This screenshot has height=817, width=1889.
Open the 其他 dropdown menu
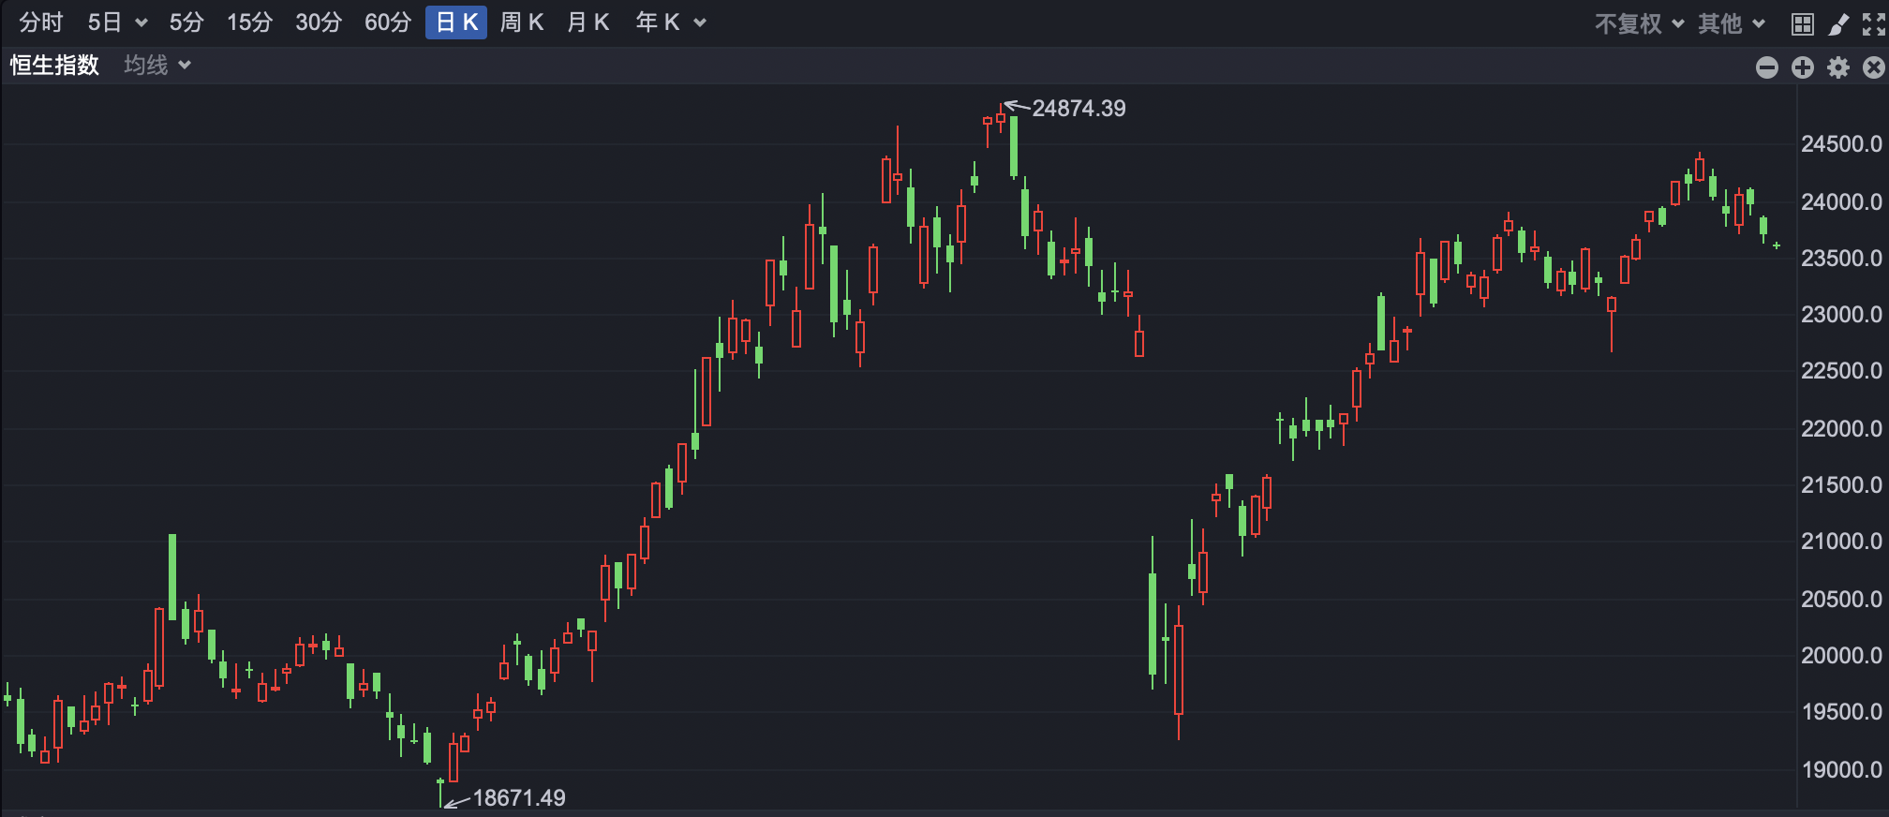coord(1731,24)
